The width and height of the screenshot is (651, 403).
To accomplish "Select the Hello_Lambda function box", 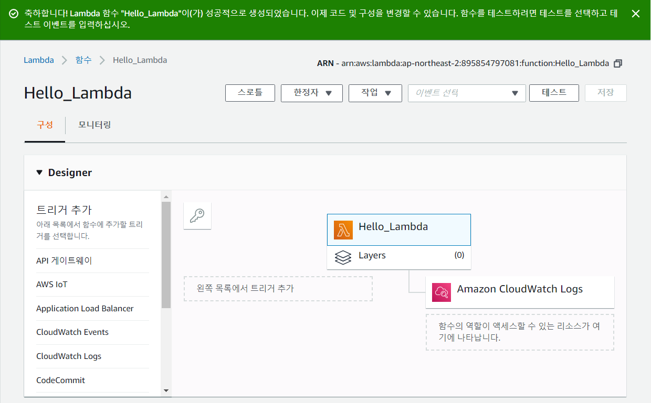I will [x=399, y=230].
